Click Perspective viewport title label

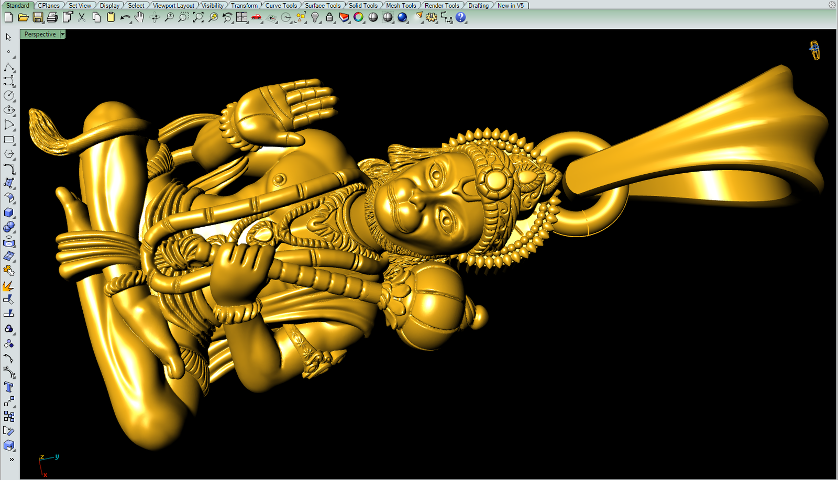click(40, 34)
